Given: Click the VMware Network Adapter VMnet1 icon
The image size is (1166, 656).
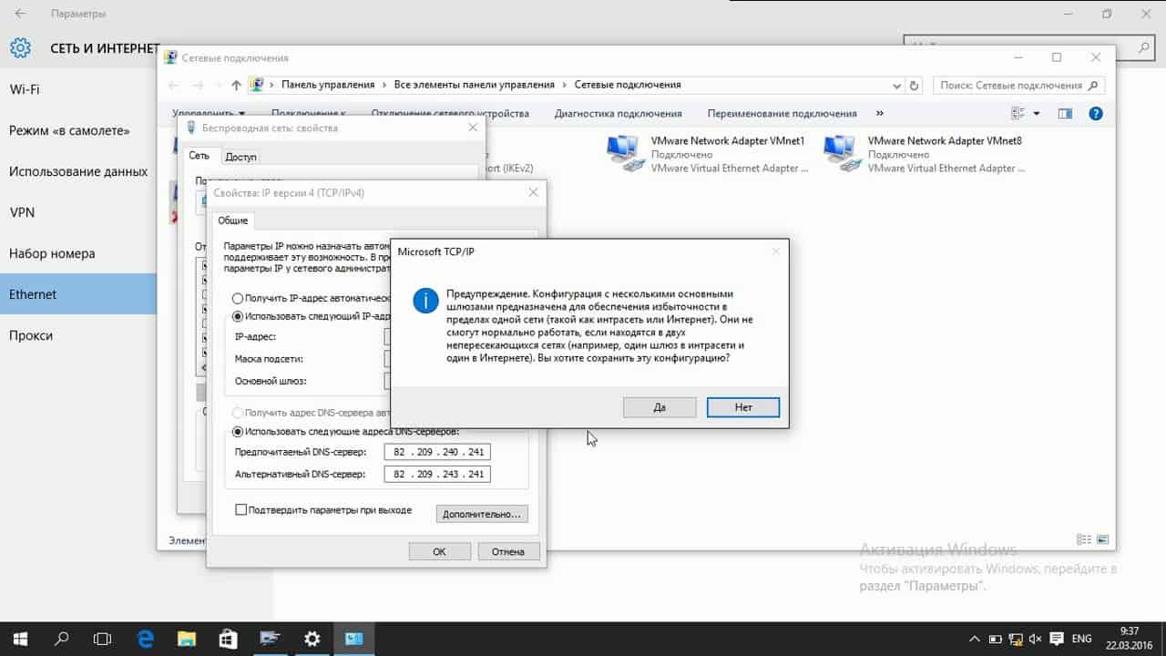Looking at the screenshot, I should point(623,154).
